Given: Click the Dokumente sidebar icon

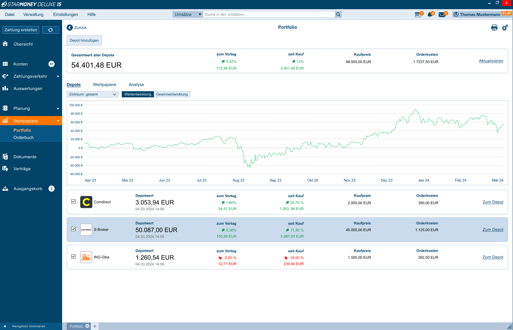Looking at the screenshot, I should point(5,156).
